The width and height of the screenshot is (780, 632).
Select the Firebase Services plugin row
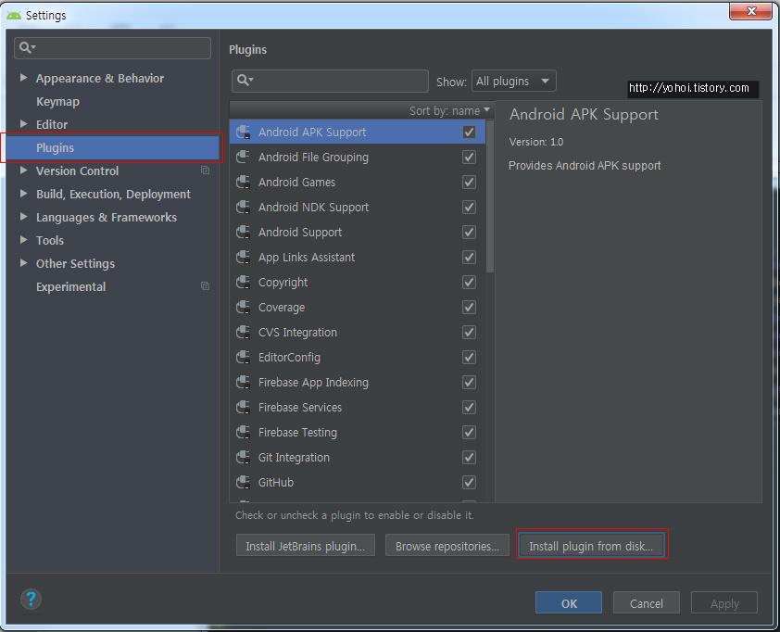pyautogui.click(x=358, y=407)
